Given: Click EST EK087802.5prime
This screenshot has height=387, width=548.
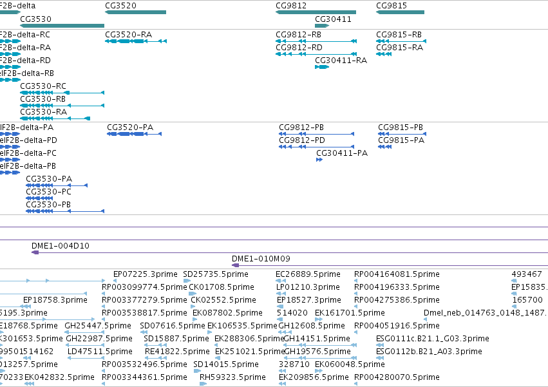Looking at the screenshot, I should click(x=227, y=313).
